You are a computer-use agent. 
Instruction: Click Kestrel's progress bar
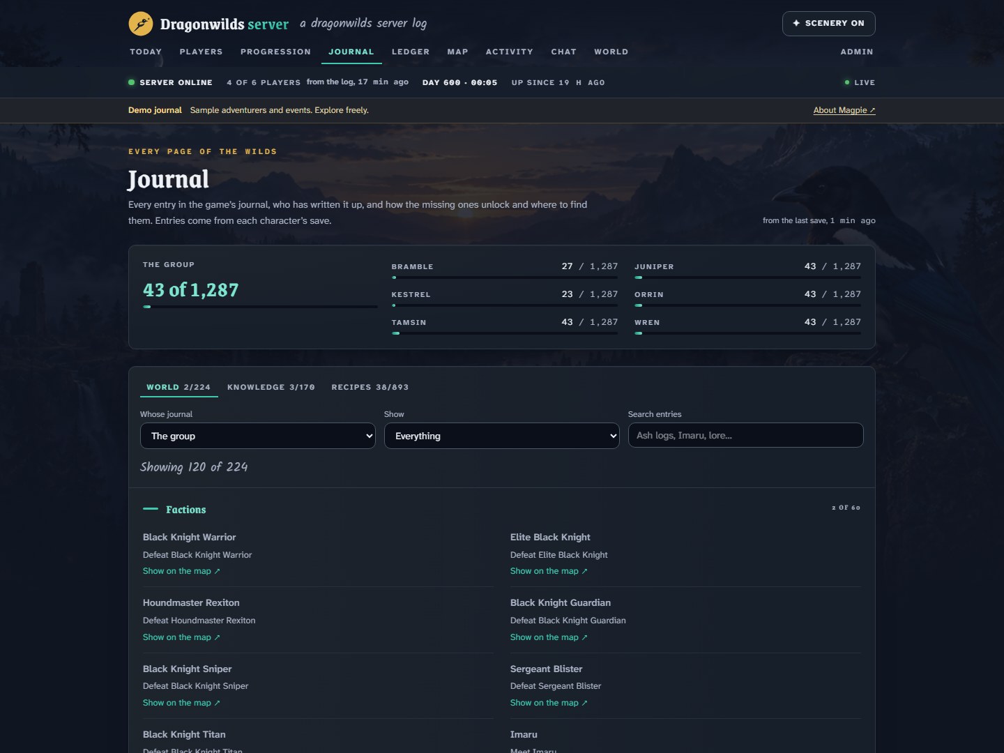[x=505, y=305]
